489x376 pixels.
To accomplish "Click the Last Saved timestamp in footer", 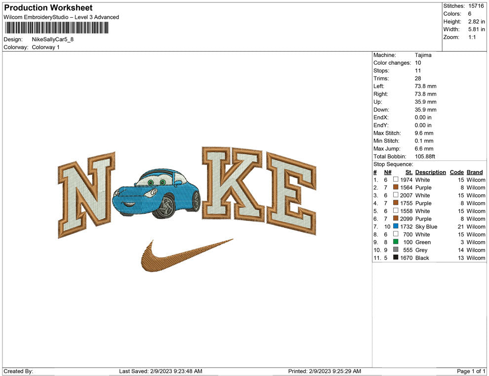I will [x=161, y=371].
